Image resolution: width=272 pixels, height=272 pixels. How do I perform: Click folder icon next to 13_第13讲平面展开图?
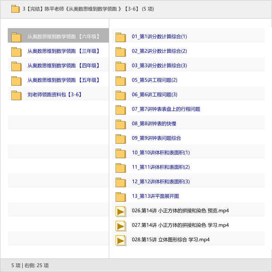point(121,196)
